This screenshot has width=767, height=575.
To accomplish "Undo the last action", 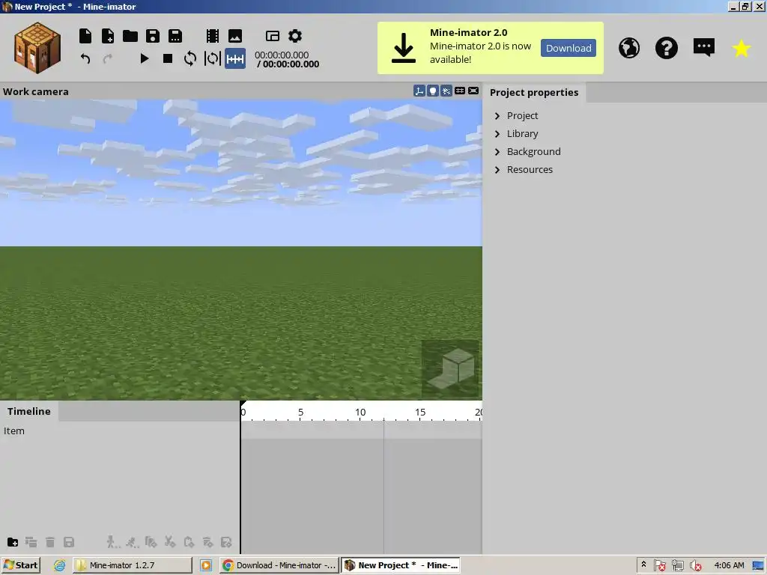I will click(x=85, y=58).
